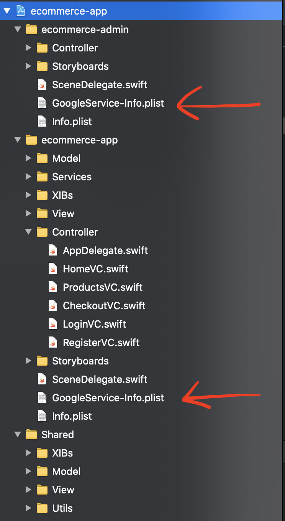Click the yellow ecommerce-app folder icon
The width and height of the screenshot is (285, 521).
pyautogui.click(x=31, y=140)
